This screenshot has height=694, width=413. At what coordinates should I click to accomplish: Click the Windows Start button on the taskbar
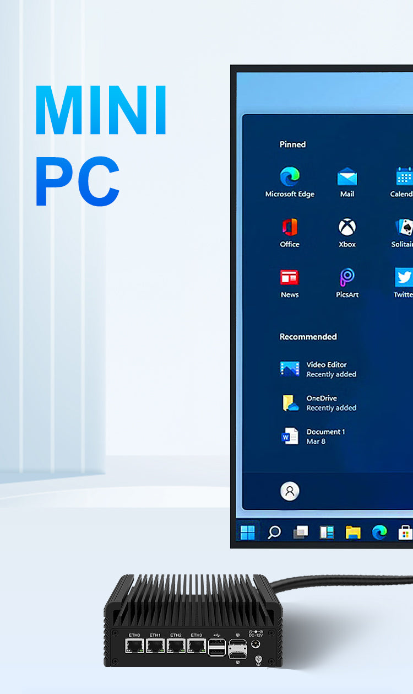pyautogui.click(x=248, y=532)
